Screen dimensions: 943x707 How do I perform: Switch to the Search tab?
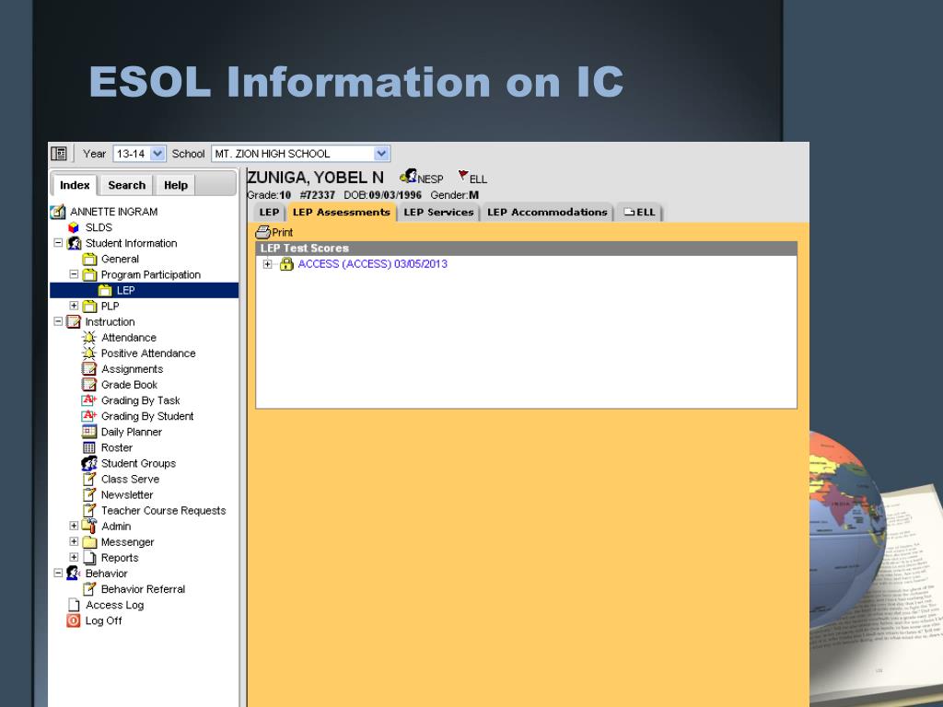pos(127,185)
